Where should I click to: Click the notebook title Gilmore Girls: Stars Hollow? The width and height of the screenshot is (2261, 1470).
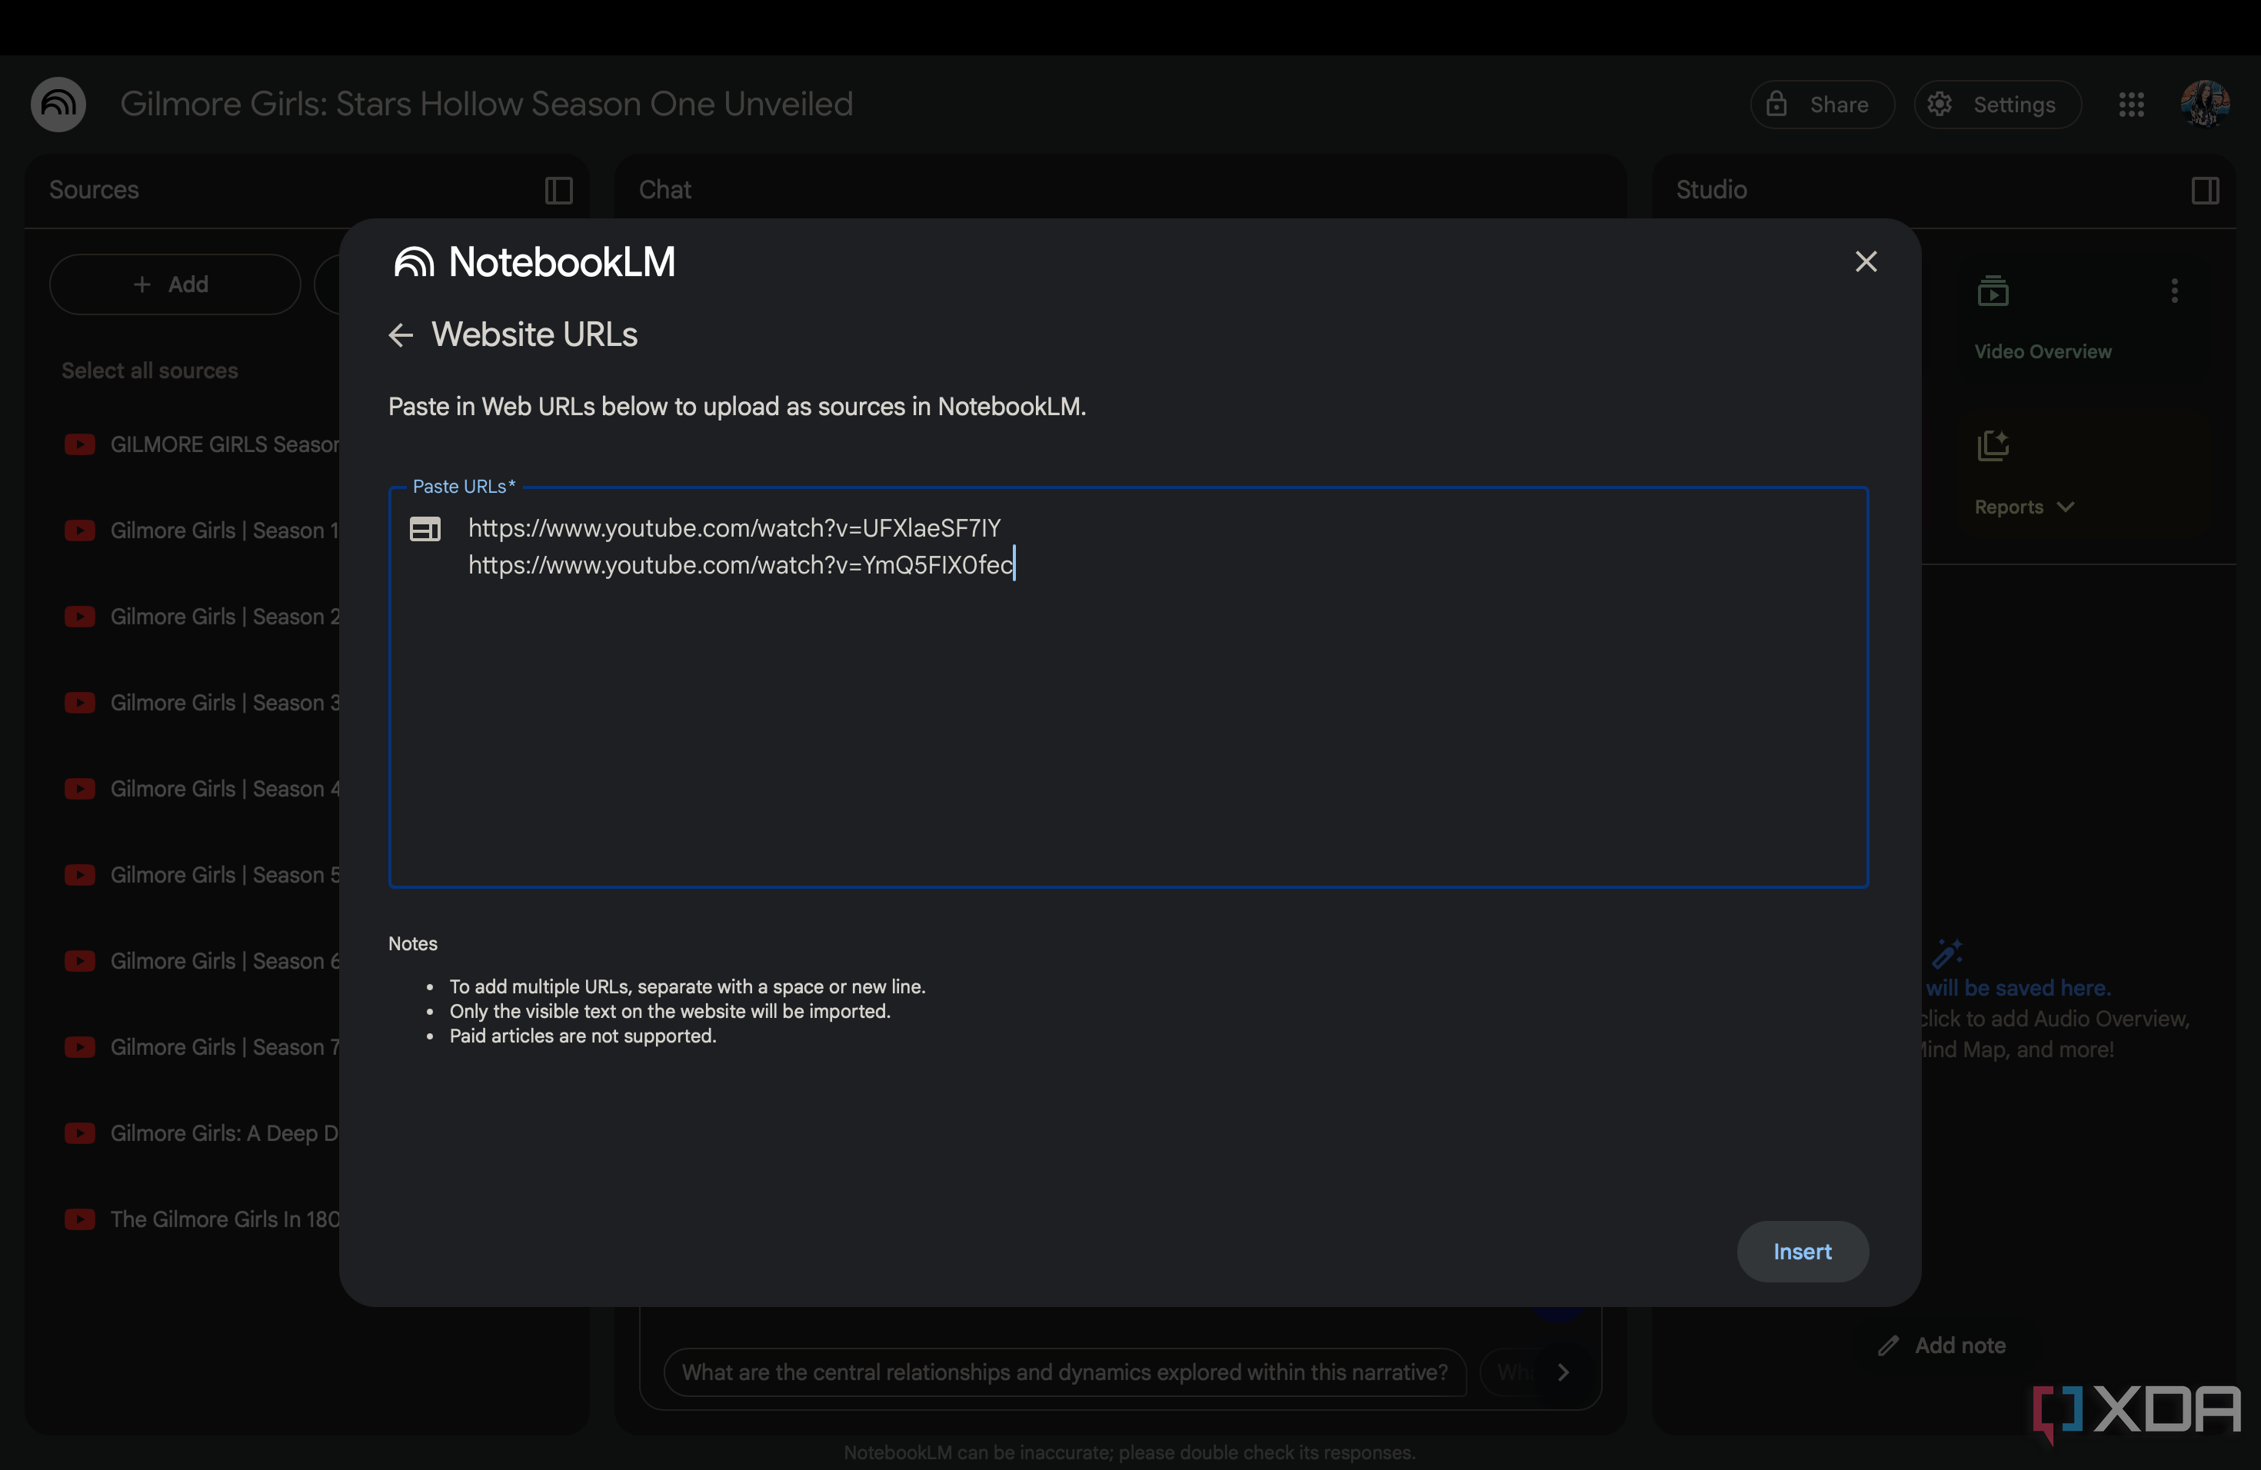(x=486, y=104)
